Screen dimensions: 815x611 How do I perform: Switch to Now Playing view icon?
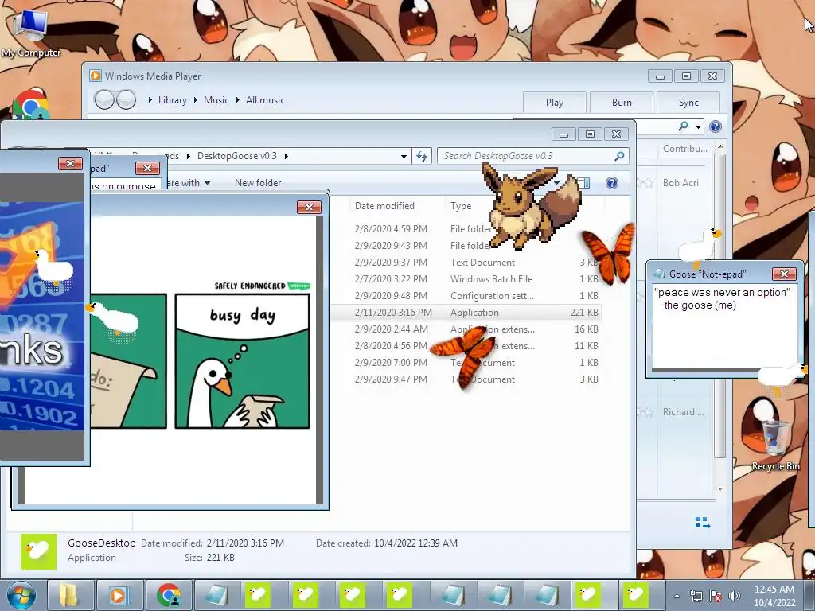pyautogui.click(x=703, y=523)
